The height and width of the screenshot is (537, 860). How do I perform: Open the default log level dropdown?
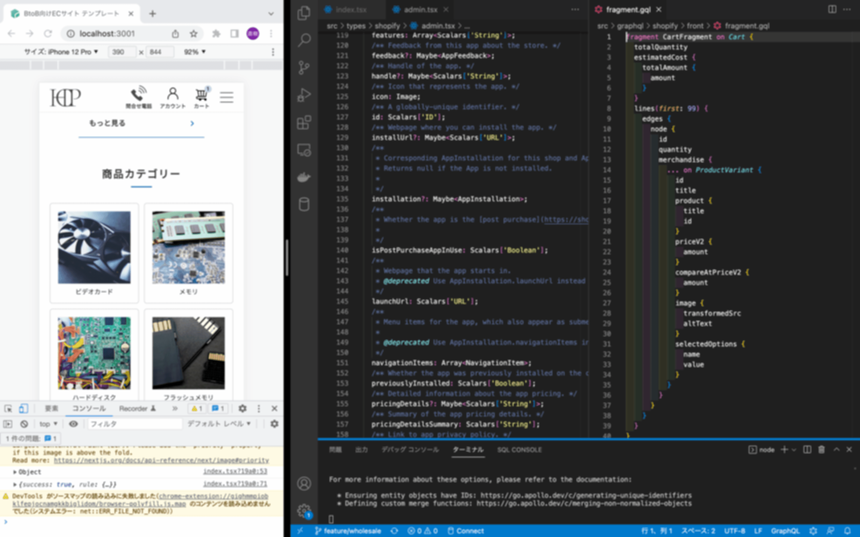tap(219, 424)
